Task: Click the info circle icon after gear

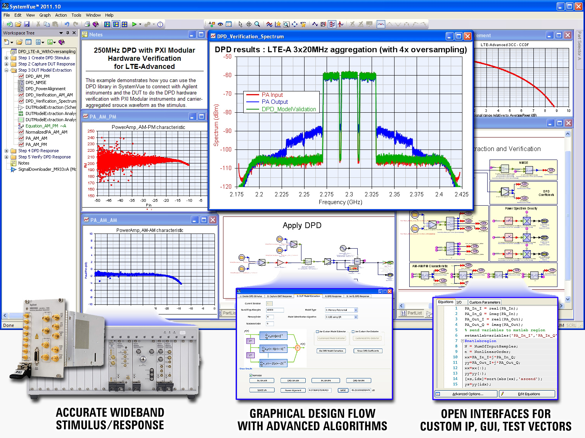Action: [160, 24]
